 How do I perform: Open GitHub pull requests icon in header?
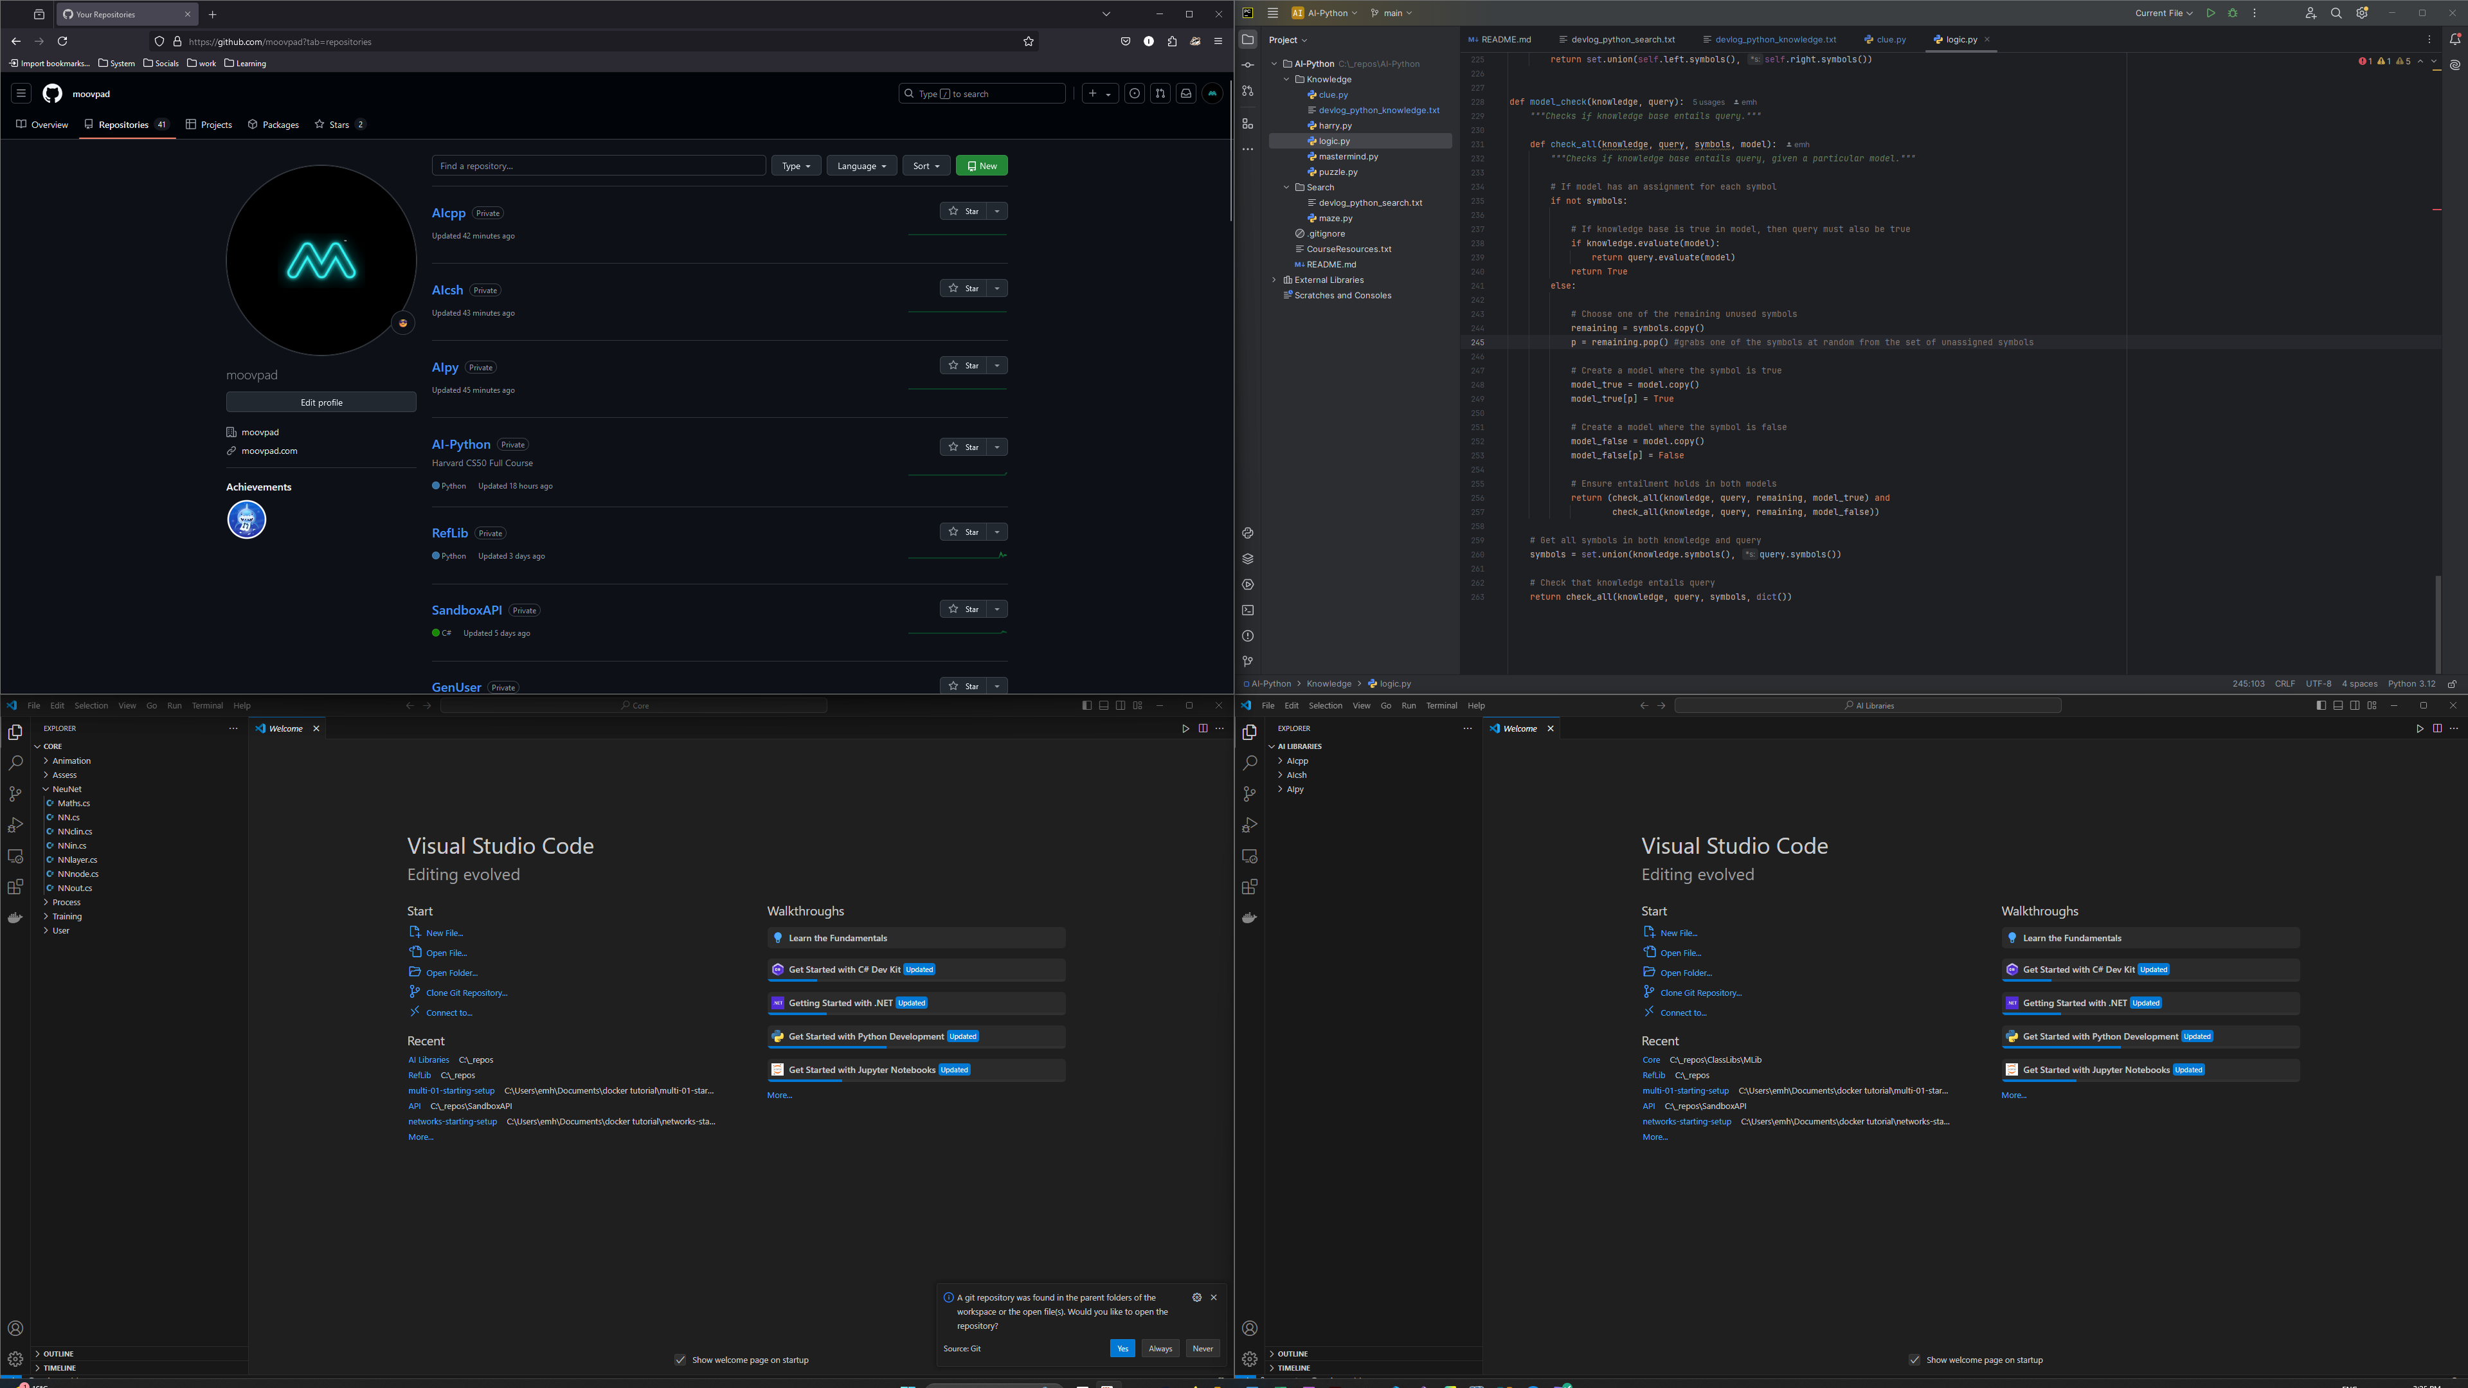1160,93
